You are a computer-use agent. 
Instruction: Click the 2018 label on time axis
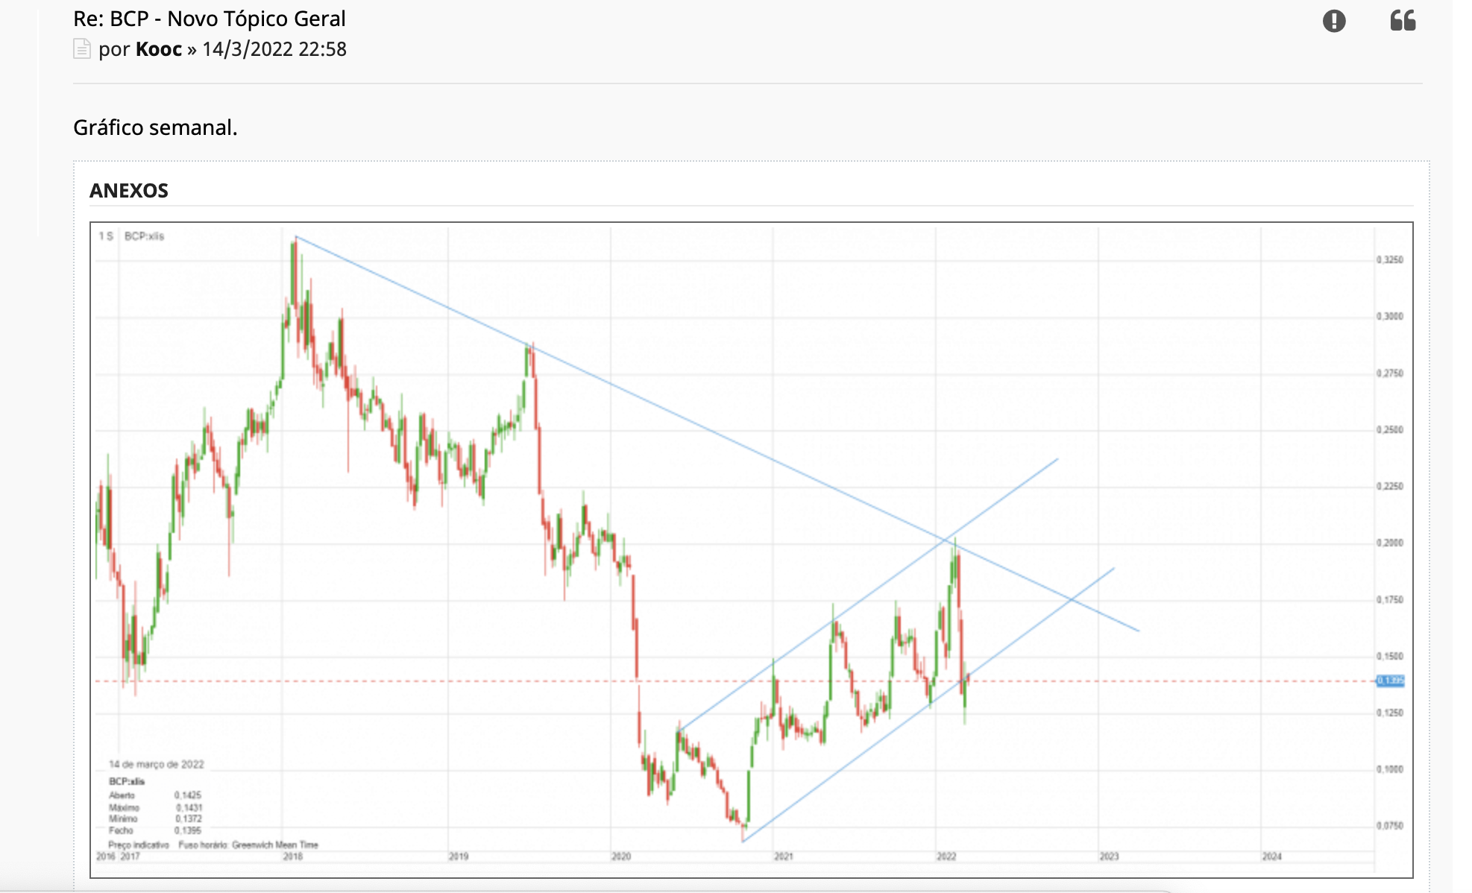(293, 856)
